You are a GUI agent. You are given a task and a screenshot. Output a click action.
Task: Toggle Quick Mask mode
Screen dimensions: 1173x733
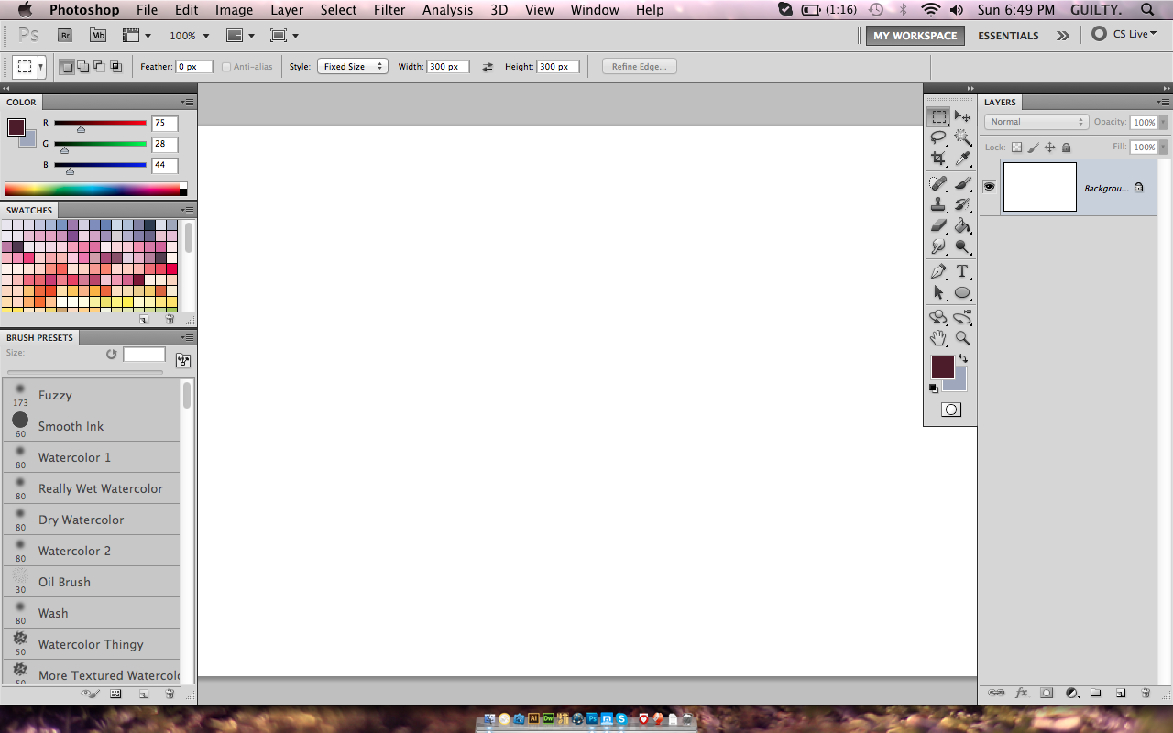(x=951, y=410)
